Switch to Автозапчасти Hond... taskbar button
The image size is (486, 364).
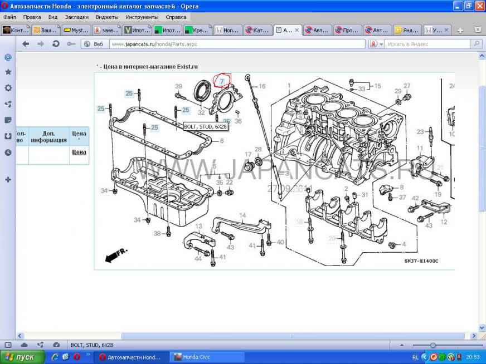tap(131, 357)
